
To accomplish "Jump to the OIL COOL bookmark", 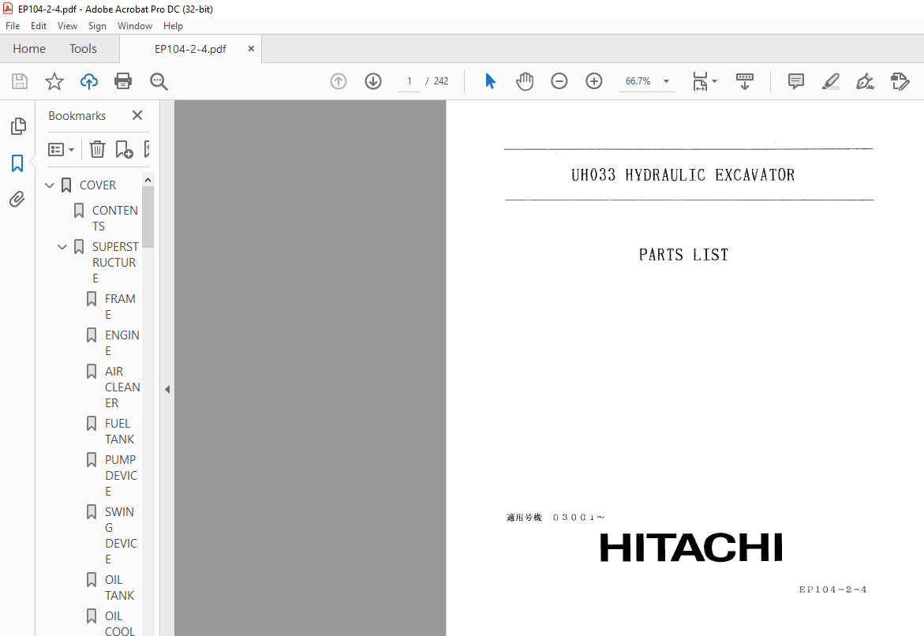I will click(x=120, y=623).
